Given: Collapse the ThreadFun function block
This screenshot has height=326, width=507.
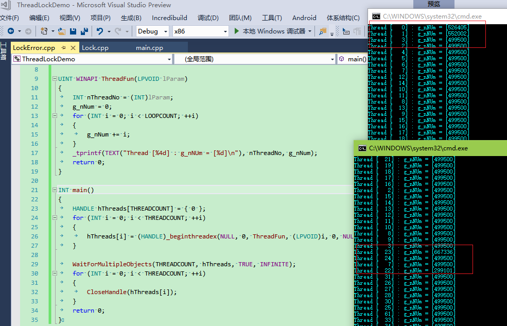Looking at the screenshot, I should tap(55, 79).
